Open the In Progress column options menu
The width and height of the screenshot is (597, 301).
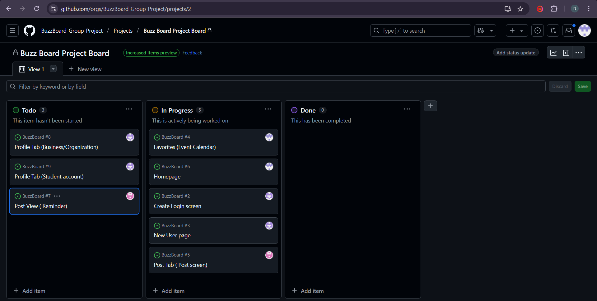click(268, 109)
